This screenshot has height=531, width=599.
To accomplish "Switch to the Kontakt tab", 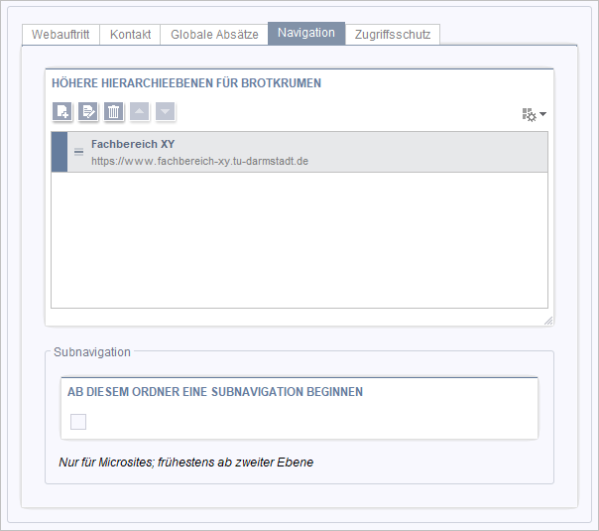I will coord(130,35).
